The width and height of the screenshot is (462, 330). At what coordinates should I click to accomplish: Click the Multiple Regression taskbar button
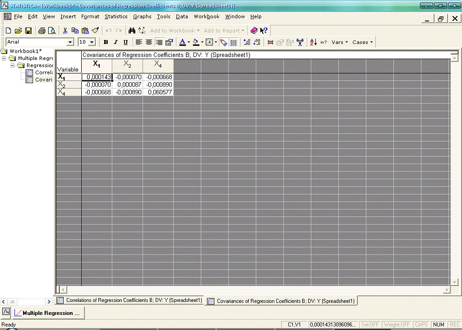(48, 313)
